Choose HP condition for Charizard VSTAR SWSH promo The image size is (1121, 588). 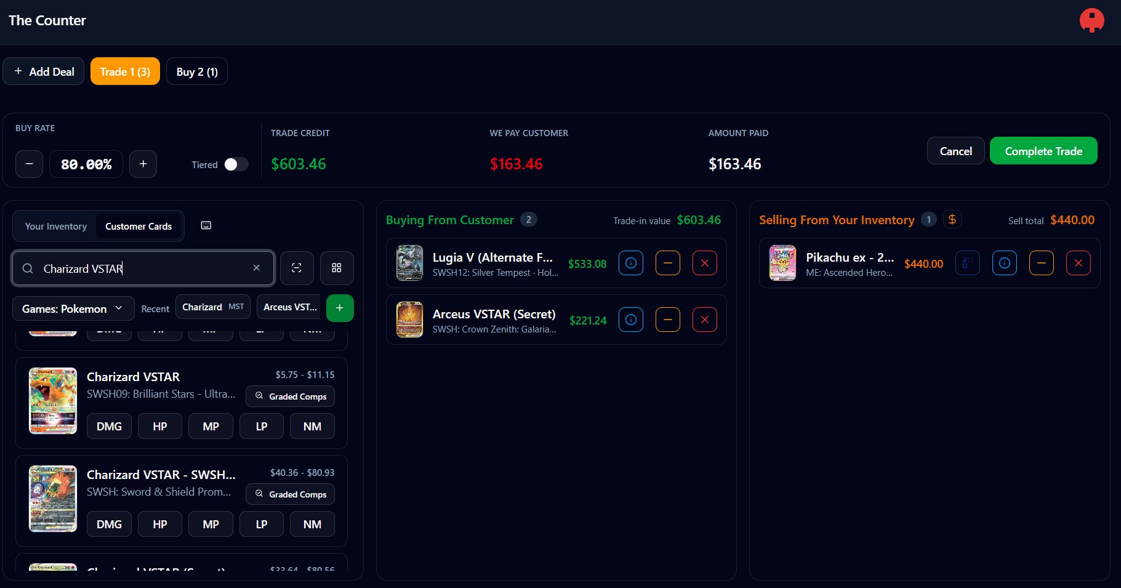click(x=160, y=524)
